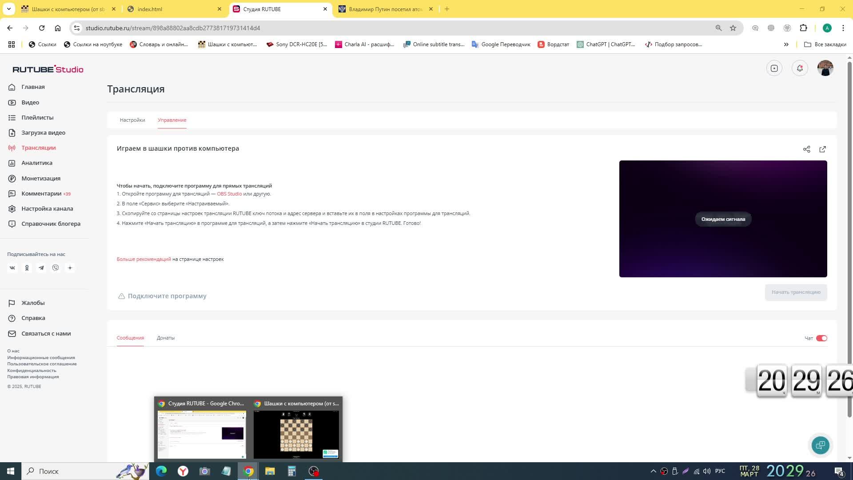The width and height of the screenshot is (853, 480).
Task: Expand the hidden bookmarks chevron
Action: click(786, 44)
